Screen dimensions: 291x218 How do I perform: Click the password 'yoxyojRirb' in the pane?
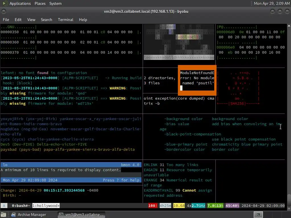(x=12, y=119)
